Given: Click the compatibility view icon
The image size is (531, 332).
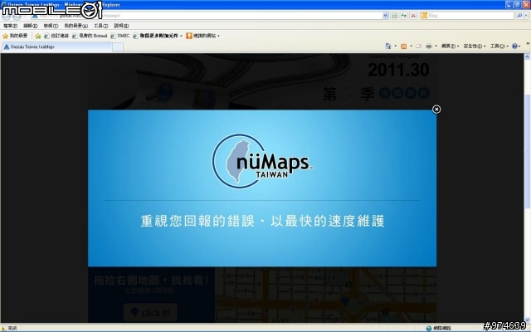Looking at the screenshot, I should point(394,16).
